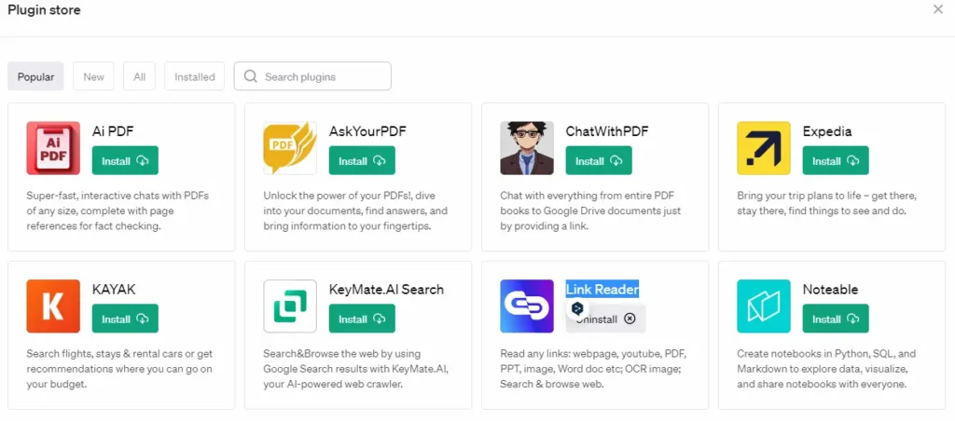Screen dimensions: 955x421
Task: Click the AskYourPDF plugin logo
Action: [x=290, y=148]
